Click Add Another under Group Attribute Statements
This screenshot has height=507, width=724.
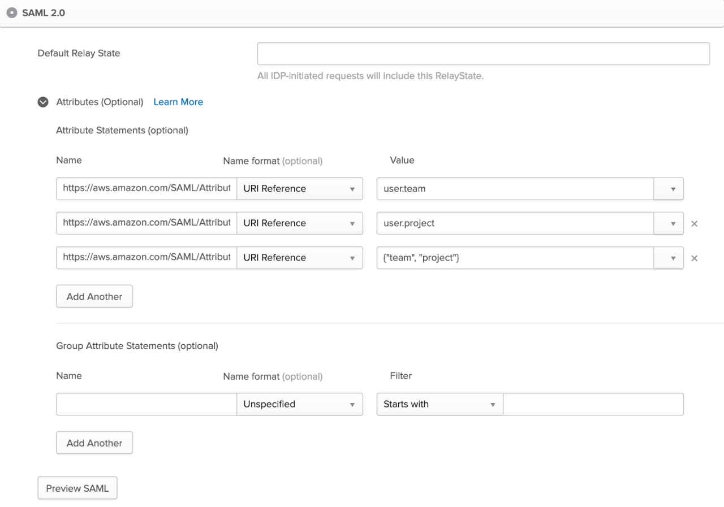coord(94,443)
